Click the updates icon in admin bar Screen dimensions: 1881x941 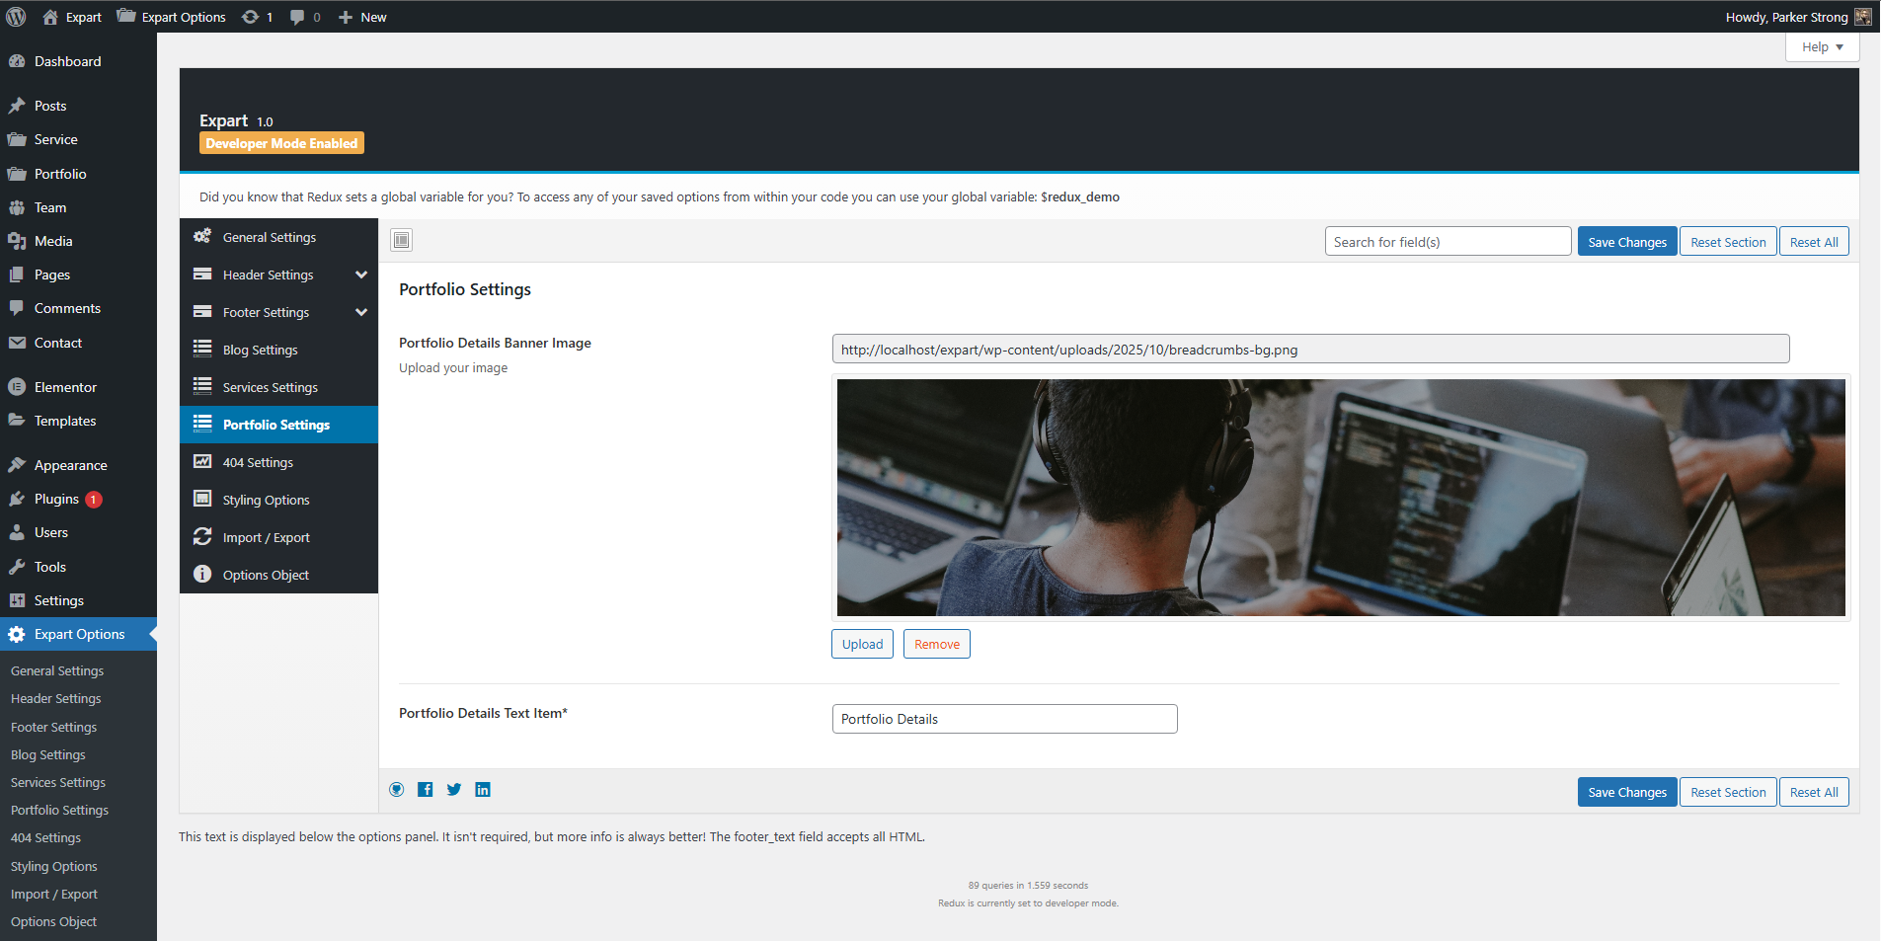click(x=251, y=17)
